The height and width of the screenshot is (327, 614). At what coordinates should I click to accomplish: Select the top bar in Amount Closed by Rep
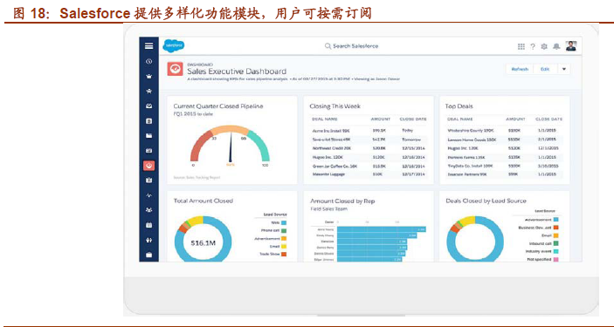[x=382, y=229]
